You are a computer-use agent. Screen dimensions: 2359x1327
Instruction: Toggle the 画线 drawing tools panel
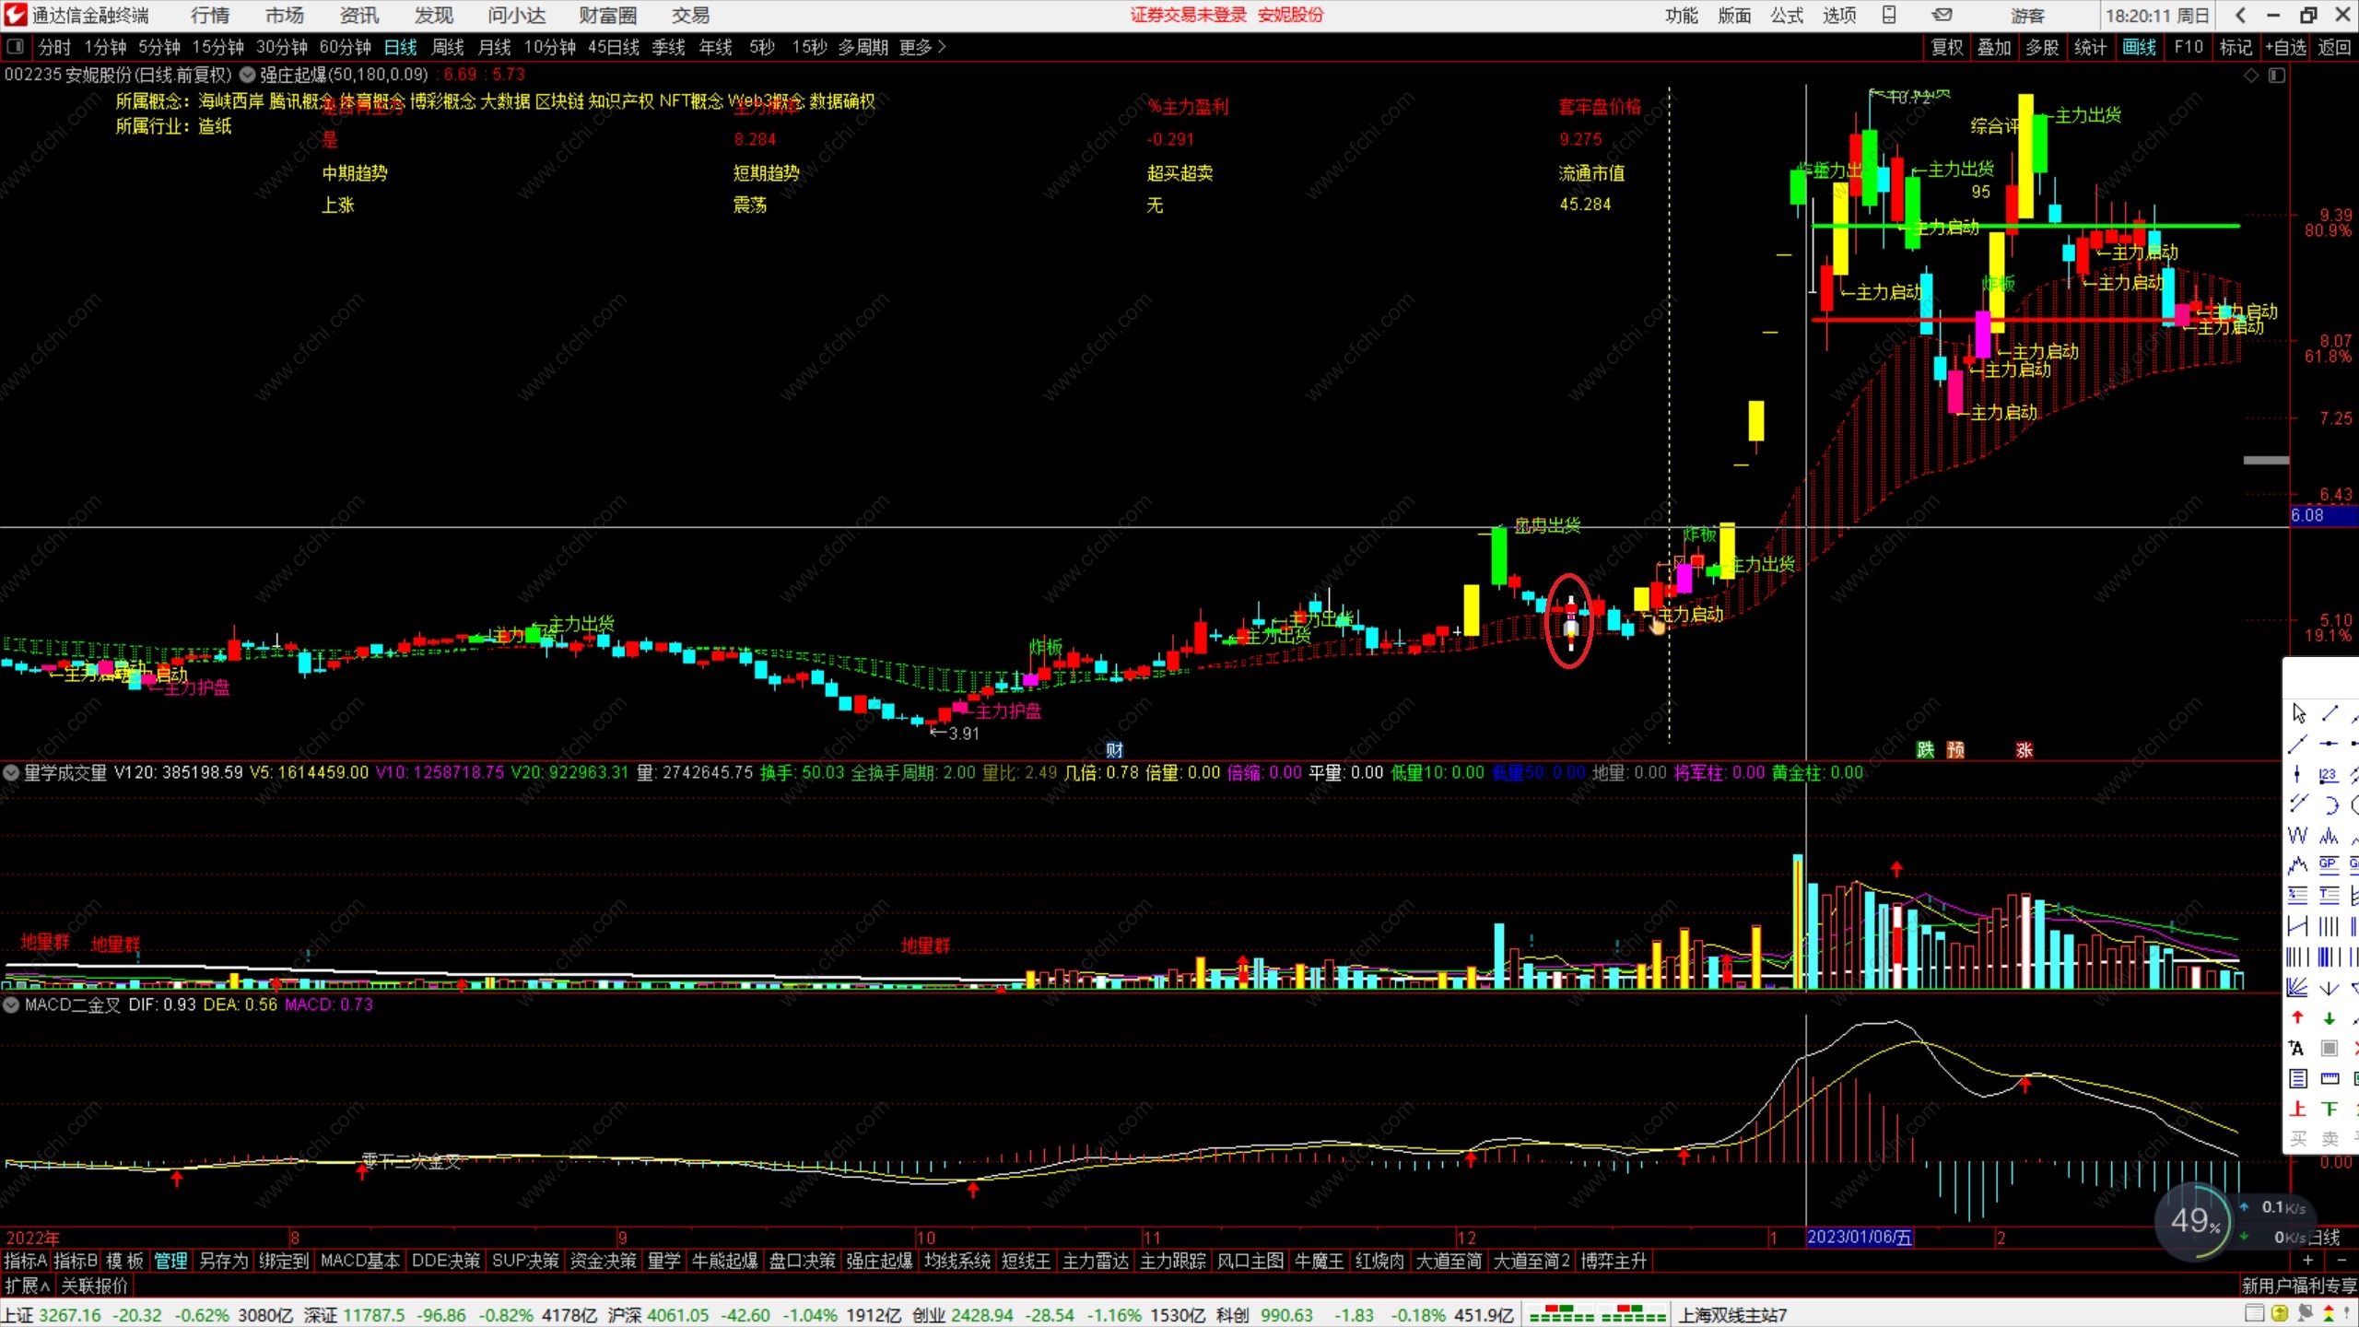coord(2139,47)
